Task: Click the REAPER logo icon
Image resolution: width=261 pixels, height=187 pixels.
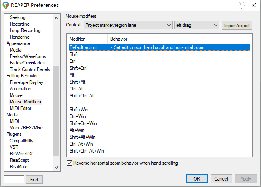Action: [x=6, y=5]
